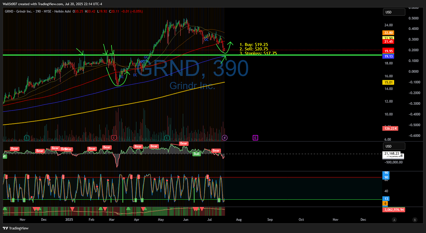The image size is (426, 233).
Task: Open the USD currency selector on the main price scale
Action: (x=394, y=12)
